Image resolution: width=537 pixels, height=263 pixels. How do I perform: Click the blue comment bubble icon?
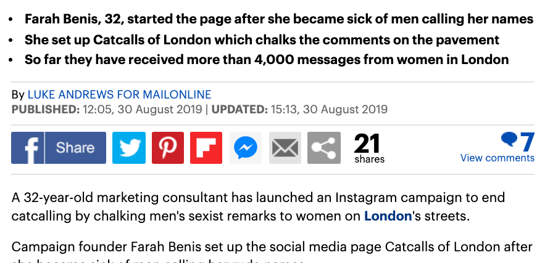point(509,139)
